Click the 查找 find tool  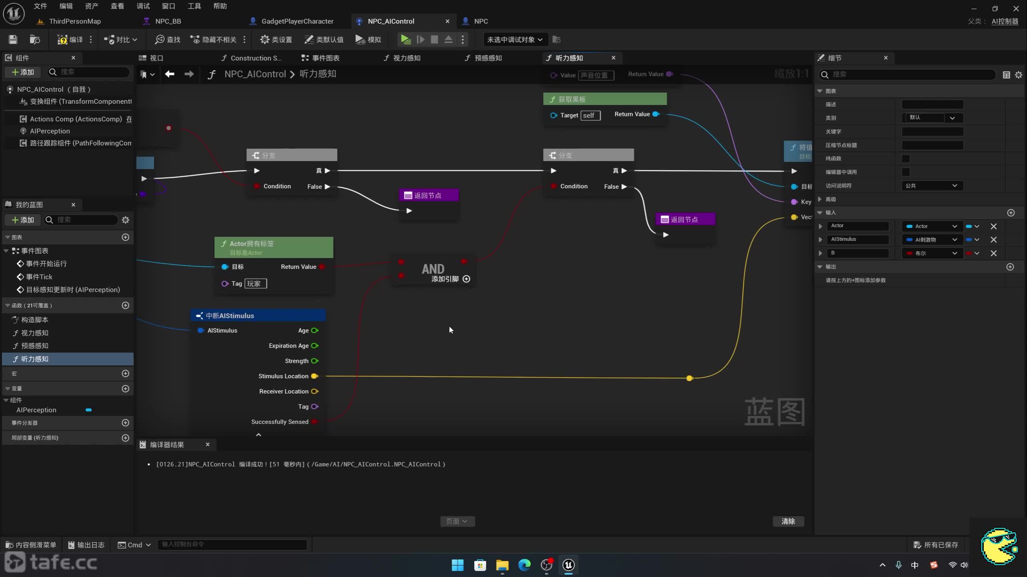[x=168, y=39]
